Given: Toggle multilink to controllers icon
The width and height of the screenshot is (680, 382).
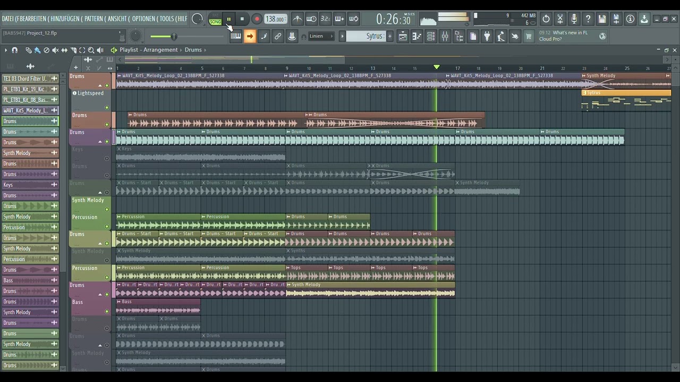Looking at the screenshot, I should (x=292, y=36).
